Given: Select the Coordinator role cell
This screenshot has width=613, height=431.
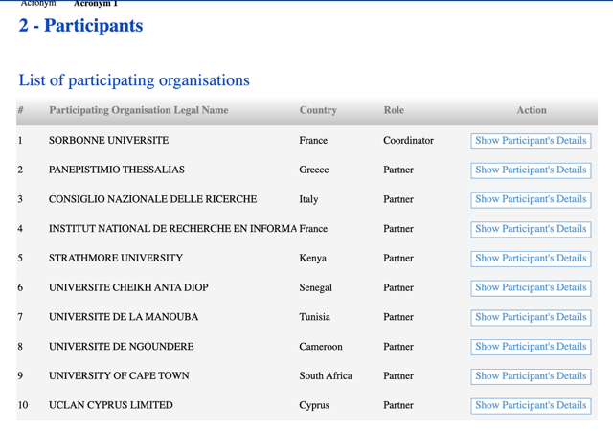Looking at the screenshot, I should coord(408,141).
